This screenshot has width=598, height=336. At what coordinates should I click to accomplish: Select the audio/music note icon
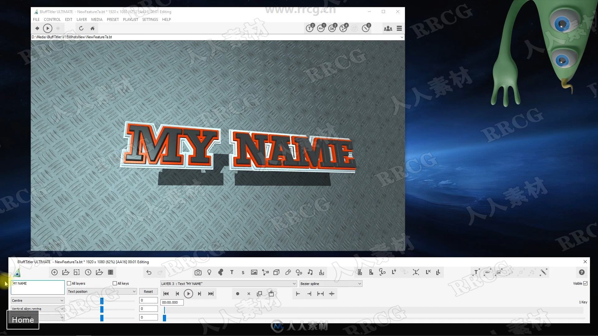[310, 273]
